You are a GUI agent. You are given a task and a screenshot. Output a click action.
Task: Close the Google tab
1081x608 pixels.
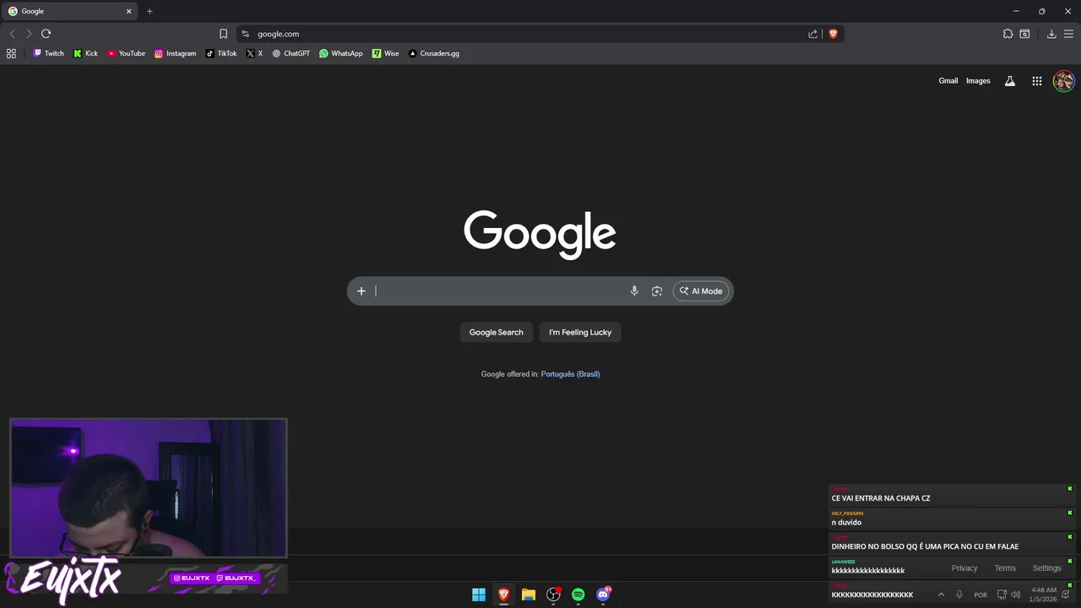(x=129, y=11)
